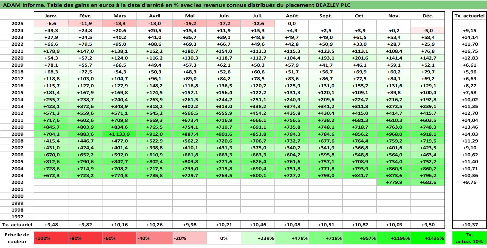This screenshot has height=248, width=487.
Task: Select cell +423,1 in January 2013
Action: click(51, 106)
